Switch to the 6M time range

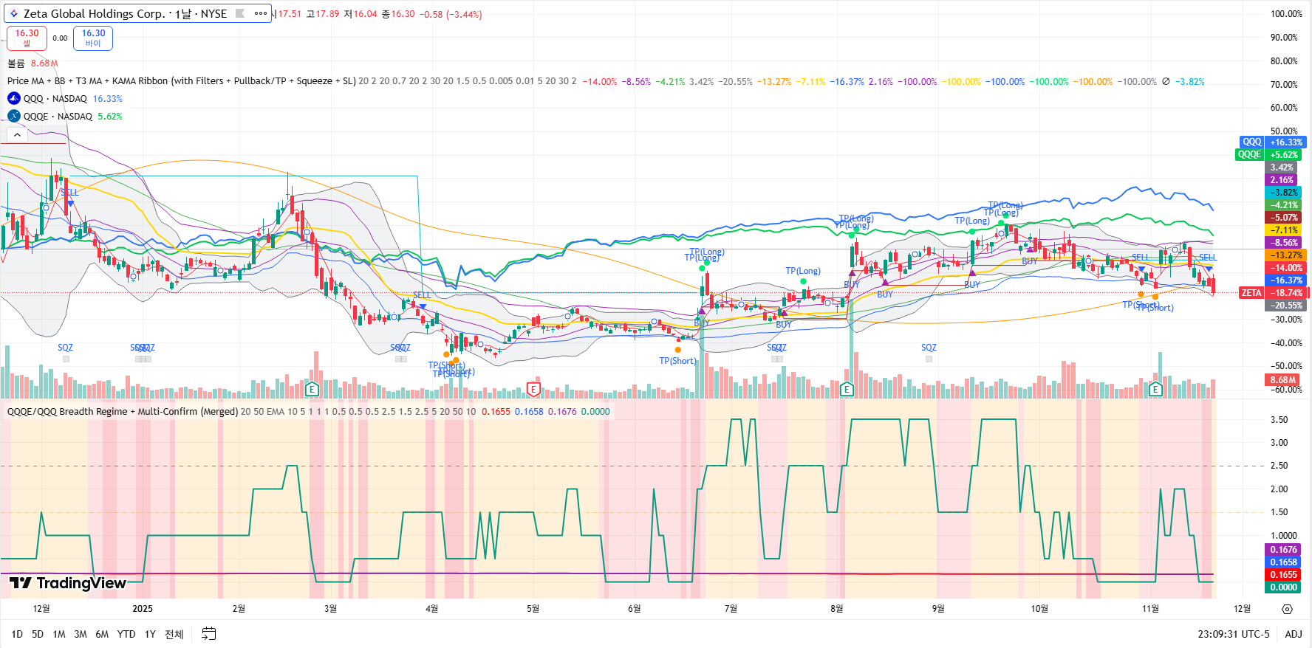pos(102,634)
